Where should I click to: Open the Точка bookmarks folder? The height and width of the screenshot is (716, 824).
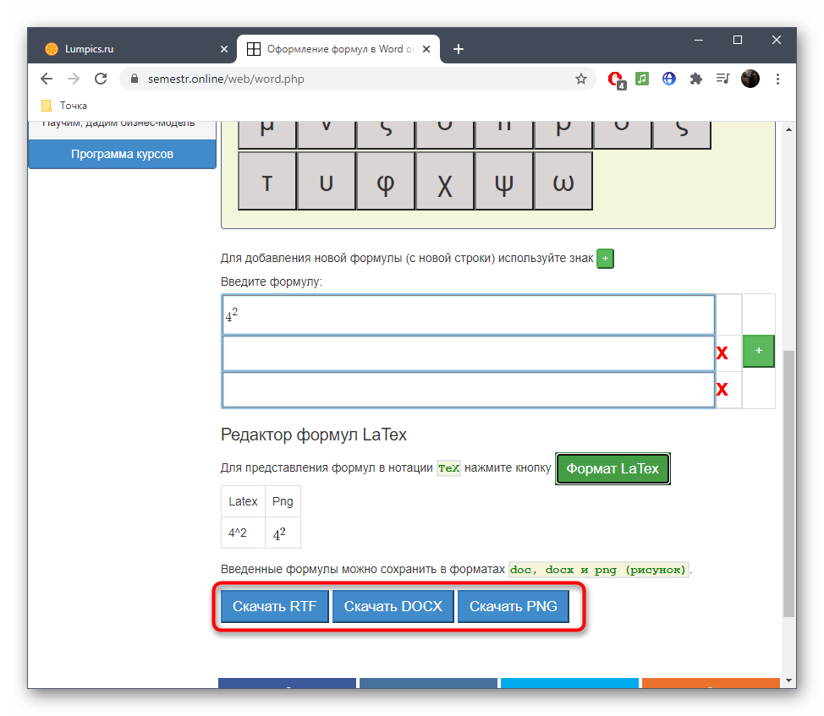(x=64, y=106)
